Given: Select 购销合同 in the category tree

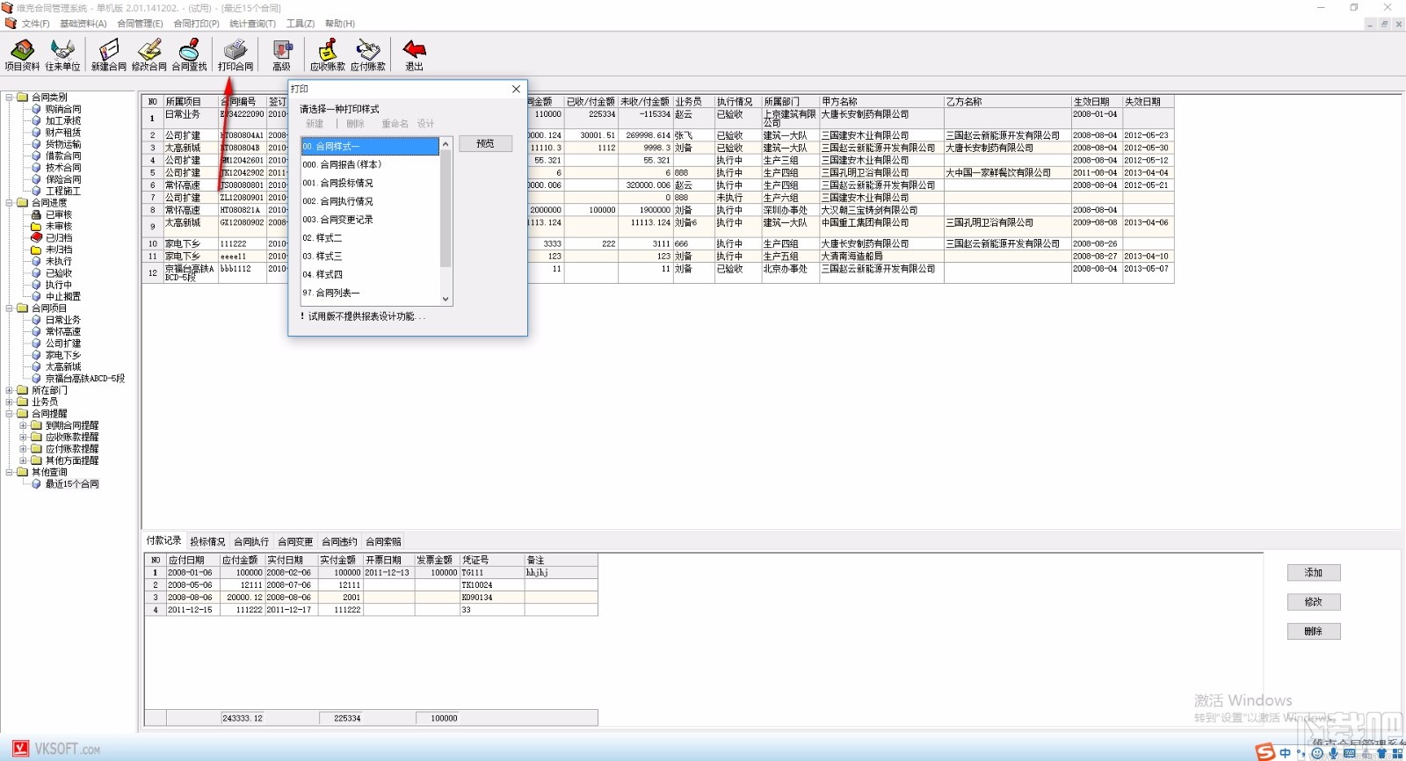Looking at the screenshot, I should coord(63,109).
